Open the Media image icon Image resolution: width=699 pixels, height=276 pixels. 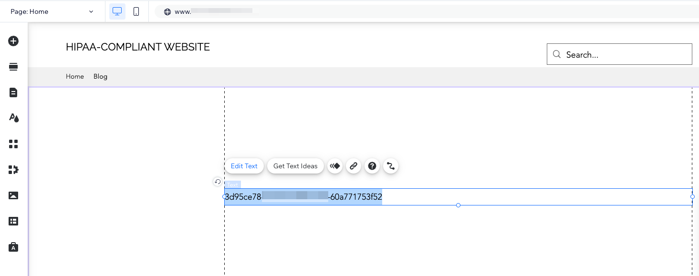coord(13,195)
